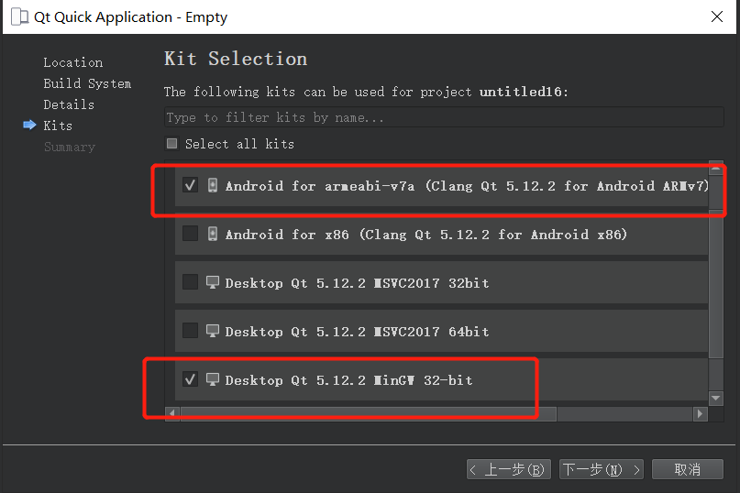Image resolution: width=740 pixels, height=493 pixels.
Task: Expand Desktop Qt 5.12.2 MSVC2017 32bit row
Action: point(441,282)
